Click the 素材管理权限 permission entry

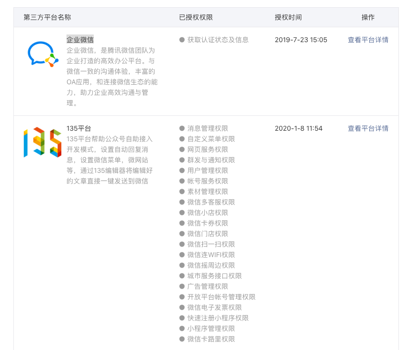coord(204,192)
